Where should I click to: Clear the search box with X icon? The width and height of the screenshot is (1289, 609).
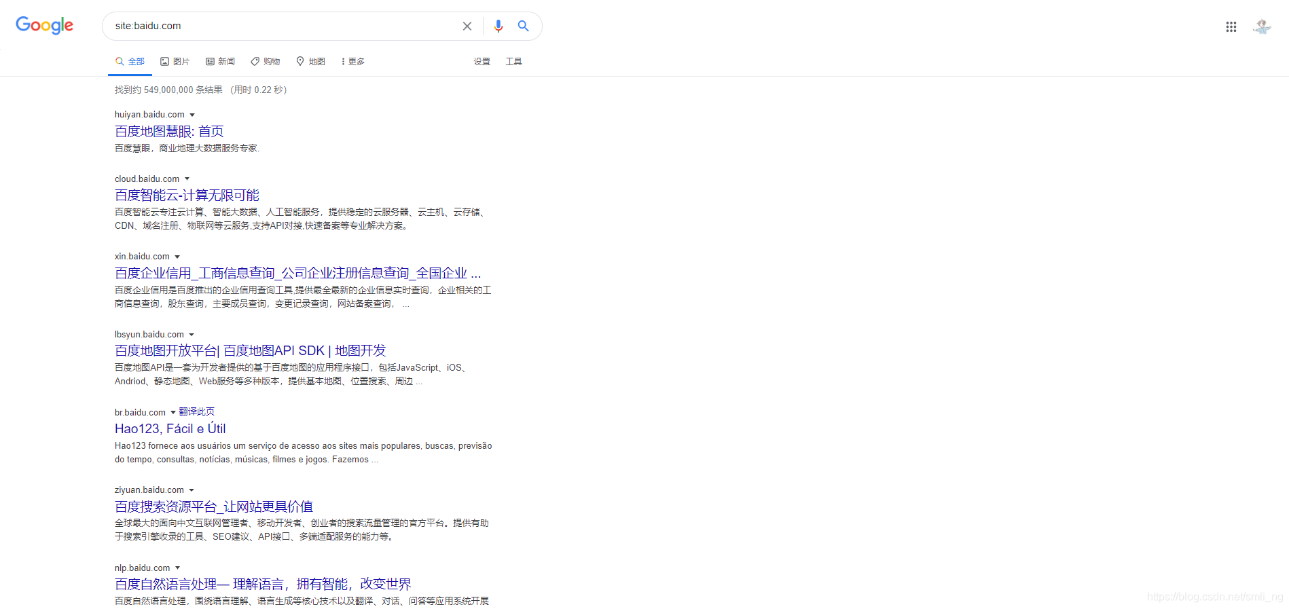pos(467,26)
